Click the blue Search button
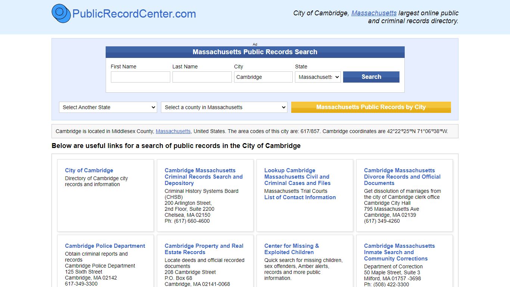This screenshot has height=287, width=510. [x=371, y=77]
